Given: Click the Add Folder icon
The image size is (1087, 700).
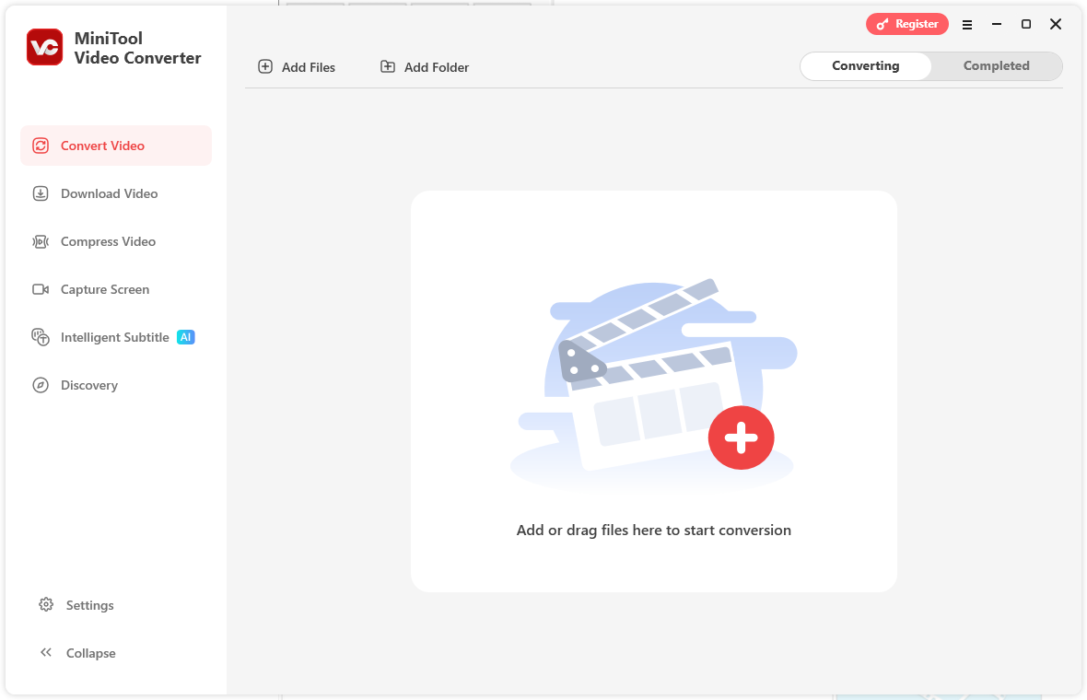Looking at the screenshot, I should [x=388, y=66].
